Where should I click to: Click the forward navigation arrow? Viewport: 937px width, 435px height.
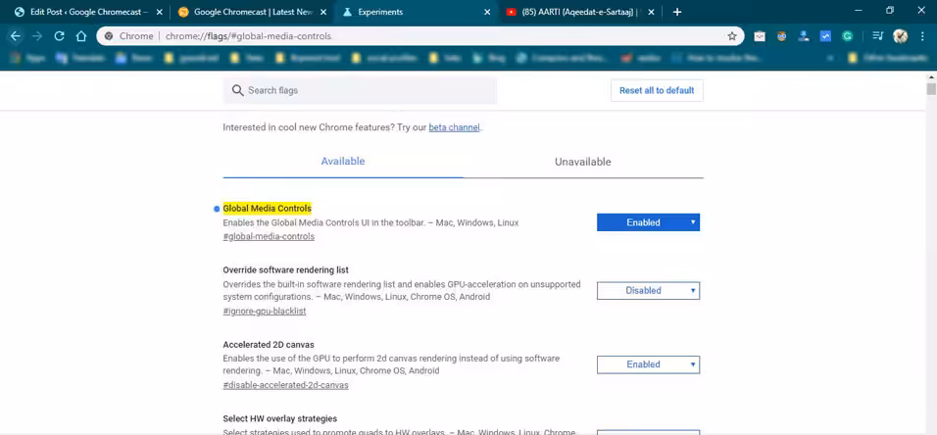click(37, 36)
